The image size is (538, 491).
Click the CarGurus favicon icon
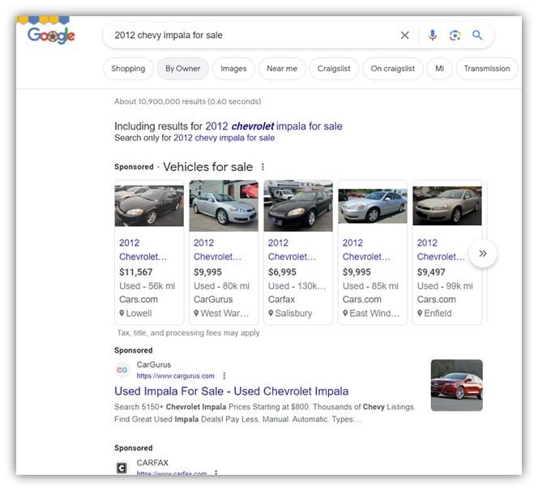(x=122, y=370)
